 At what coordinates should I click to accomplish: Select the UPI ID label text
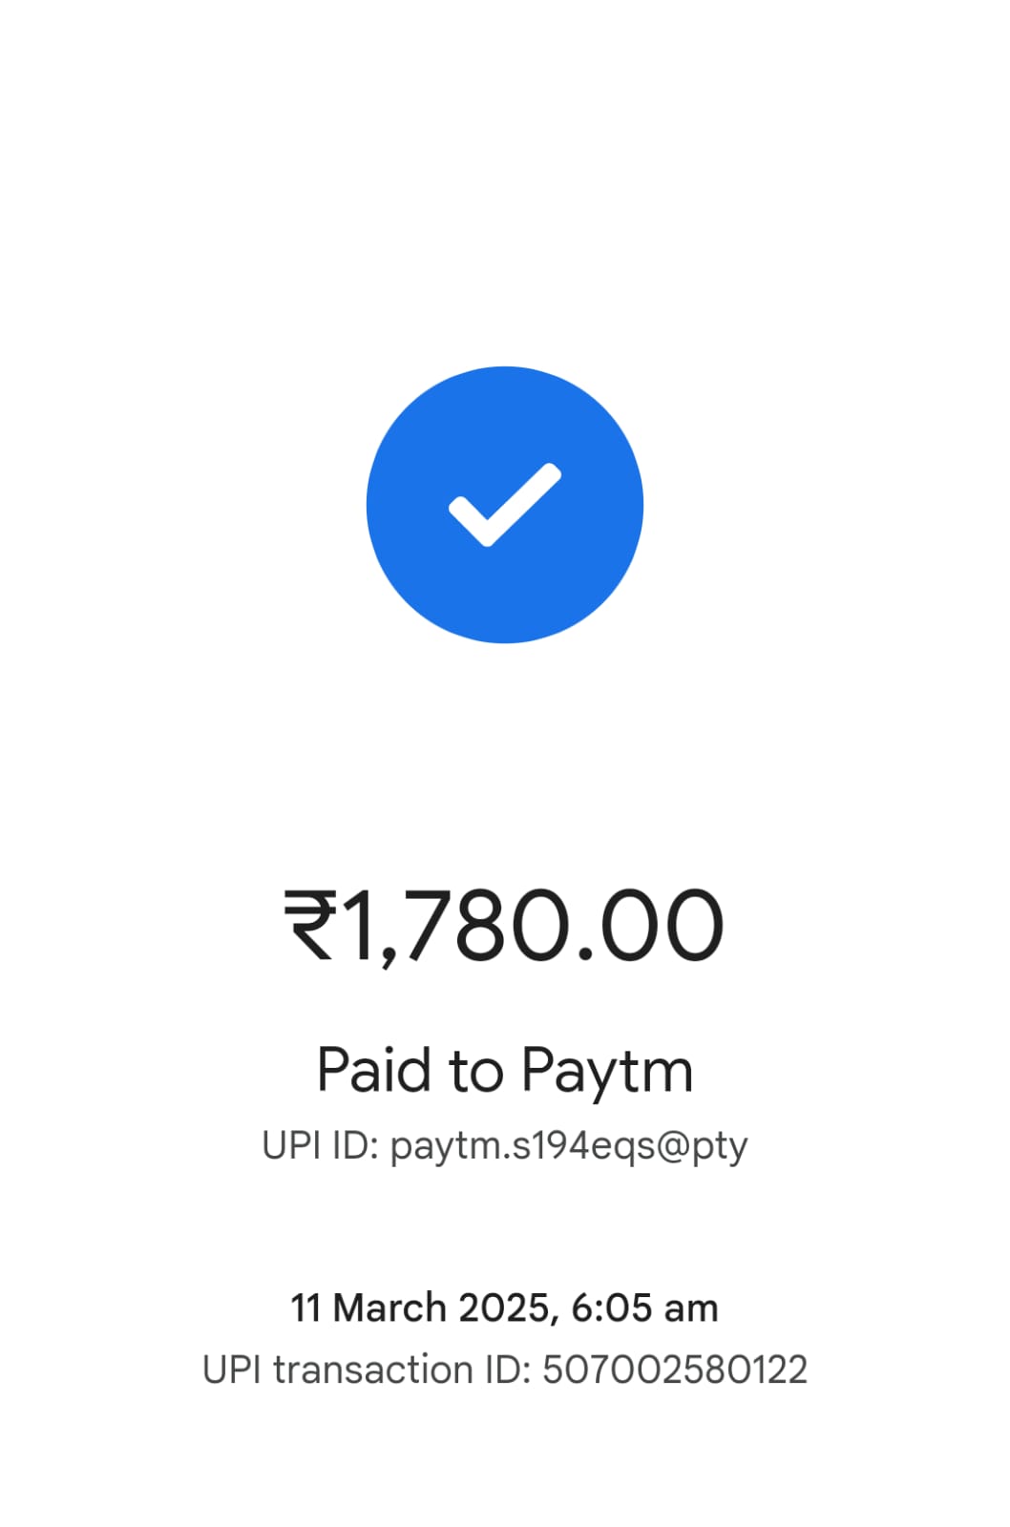coord(322,1144)
